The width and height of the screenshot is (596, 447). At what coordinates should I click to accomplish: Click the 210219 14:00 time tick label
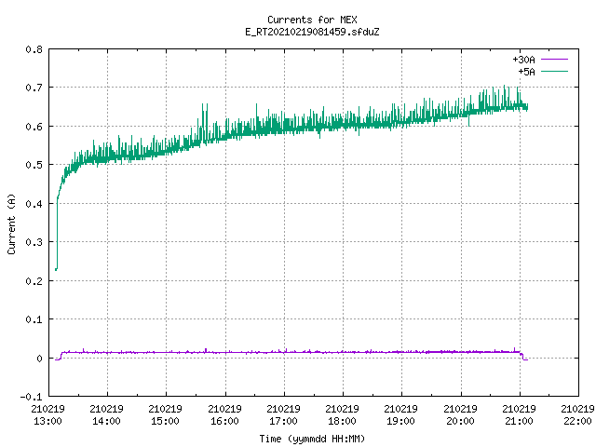click(106, 414)
